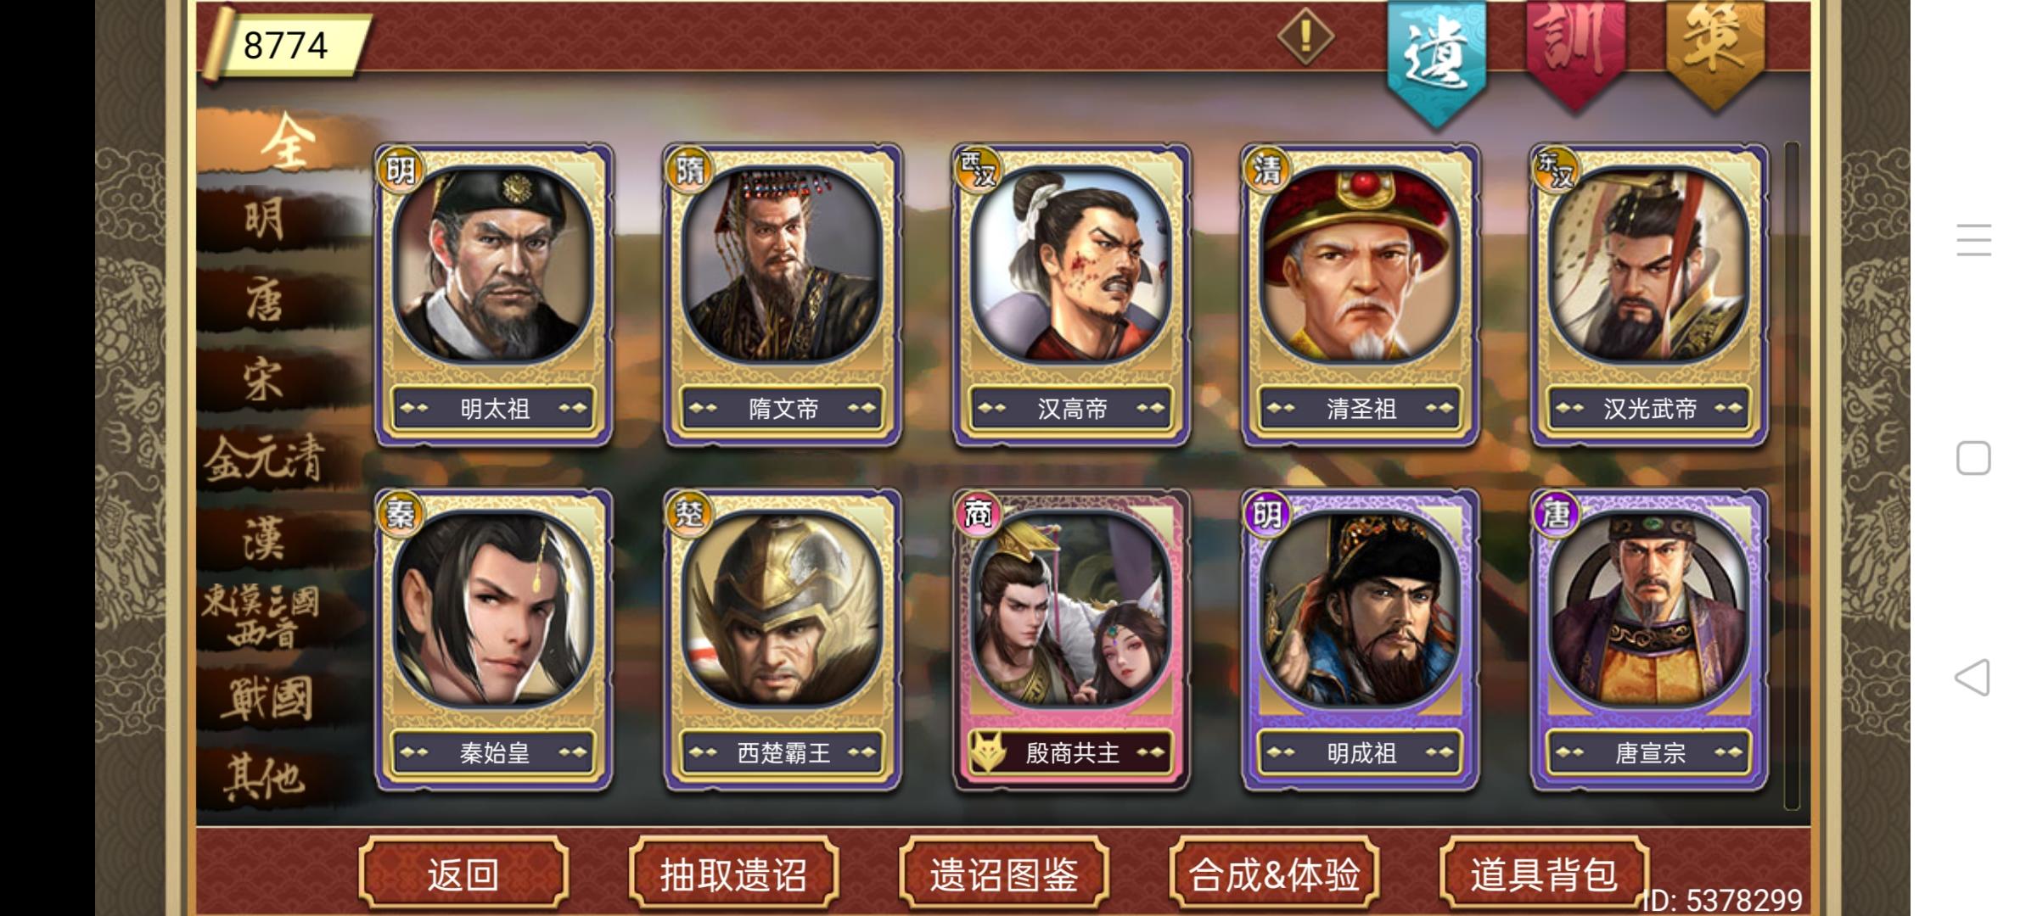Filter by 金元清 dynasties
2037x916 pixels.
click(x=265, y=458)
